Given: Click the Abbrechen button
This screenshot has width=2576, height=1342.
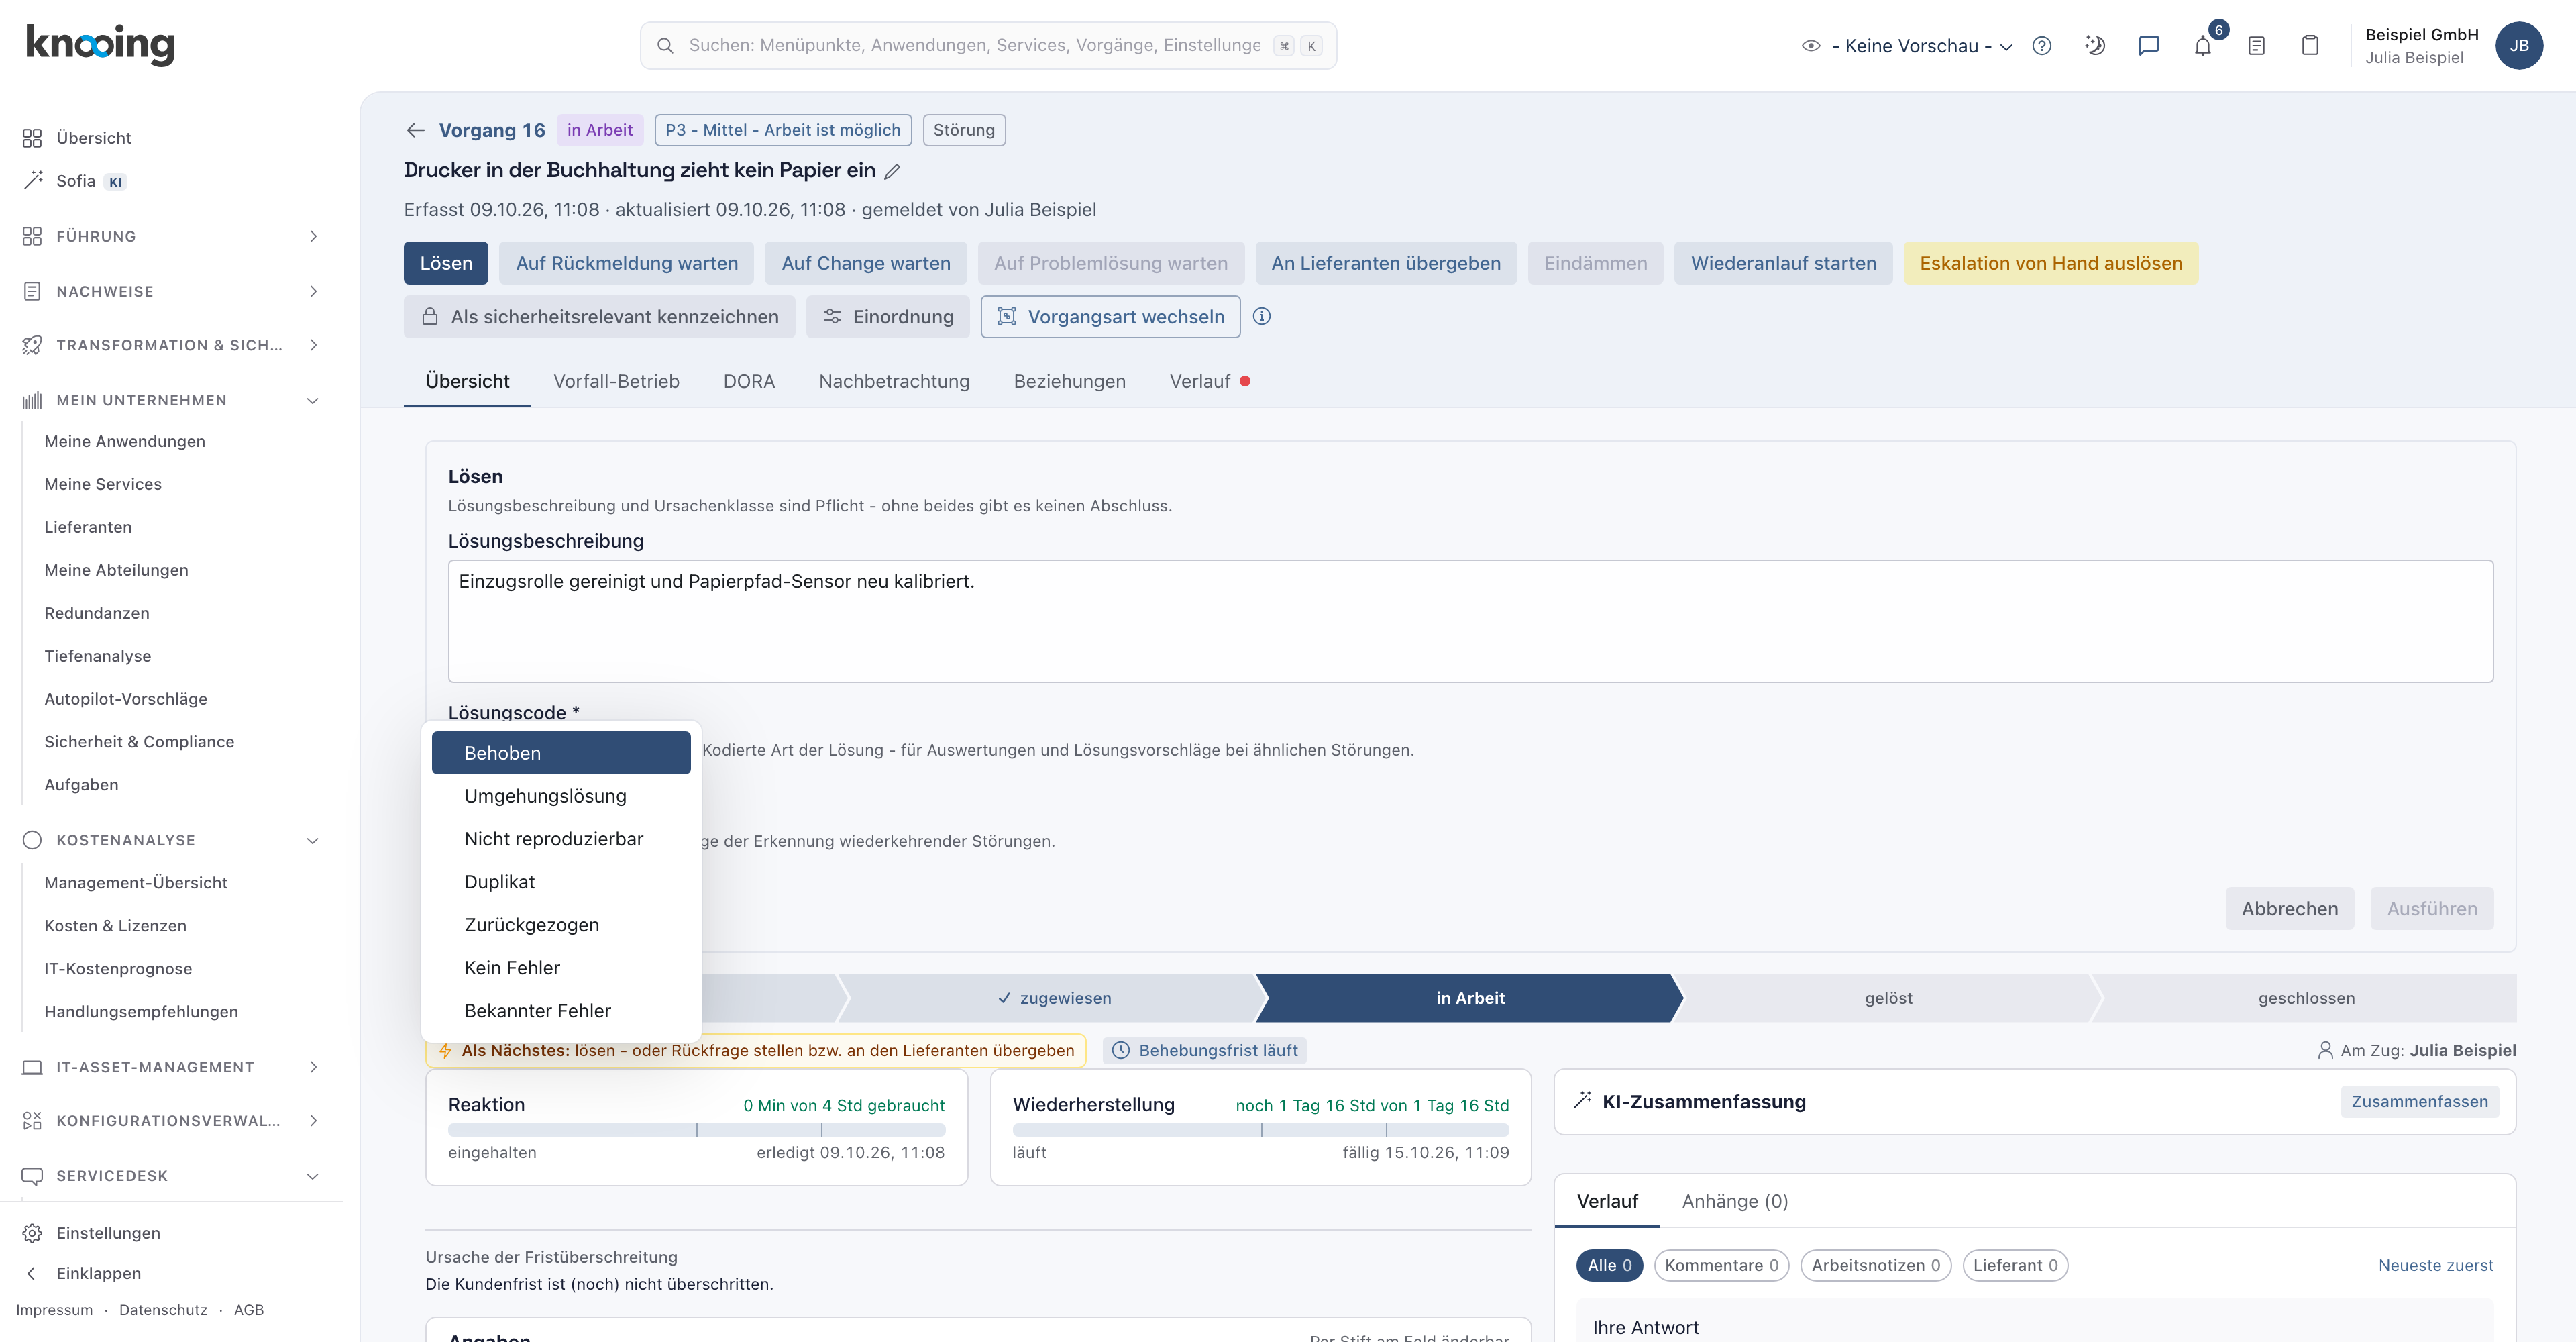Looking at the screenshot, I should pos(2289,909).
